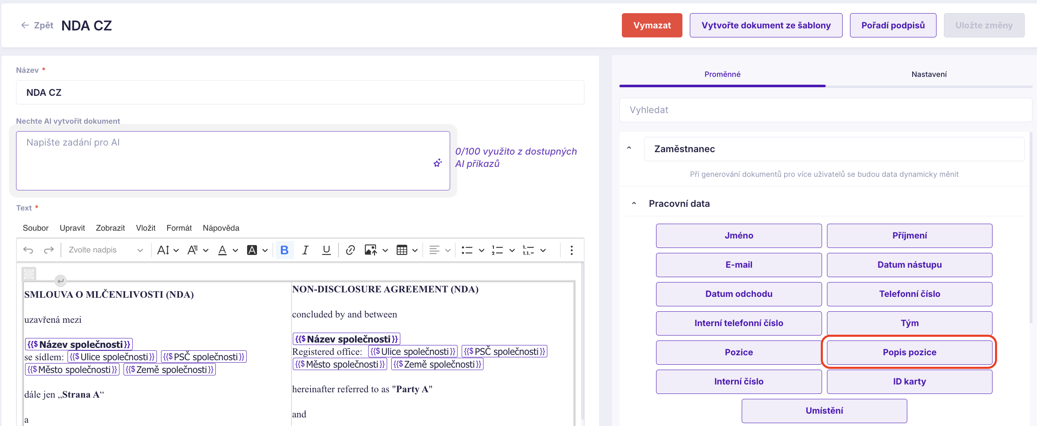
Task: Open the three-dot more options toolbar menu
Action: [x=571, y=250]
